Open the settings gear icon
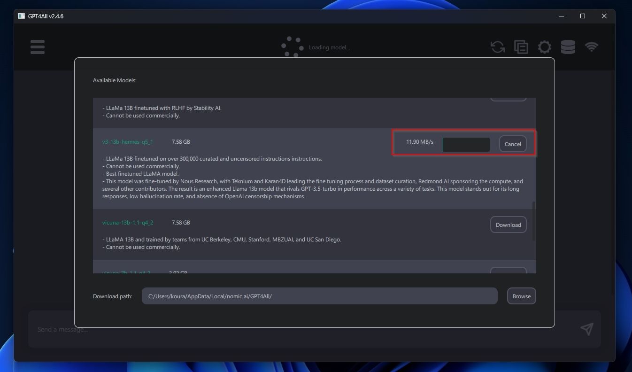This screenshot has width=632, height=372. pos(544,46)
